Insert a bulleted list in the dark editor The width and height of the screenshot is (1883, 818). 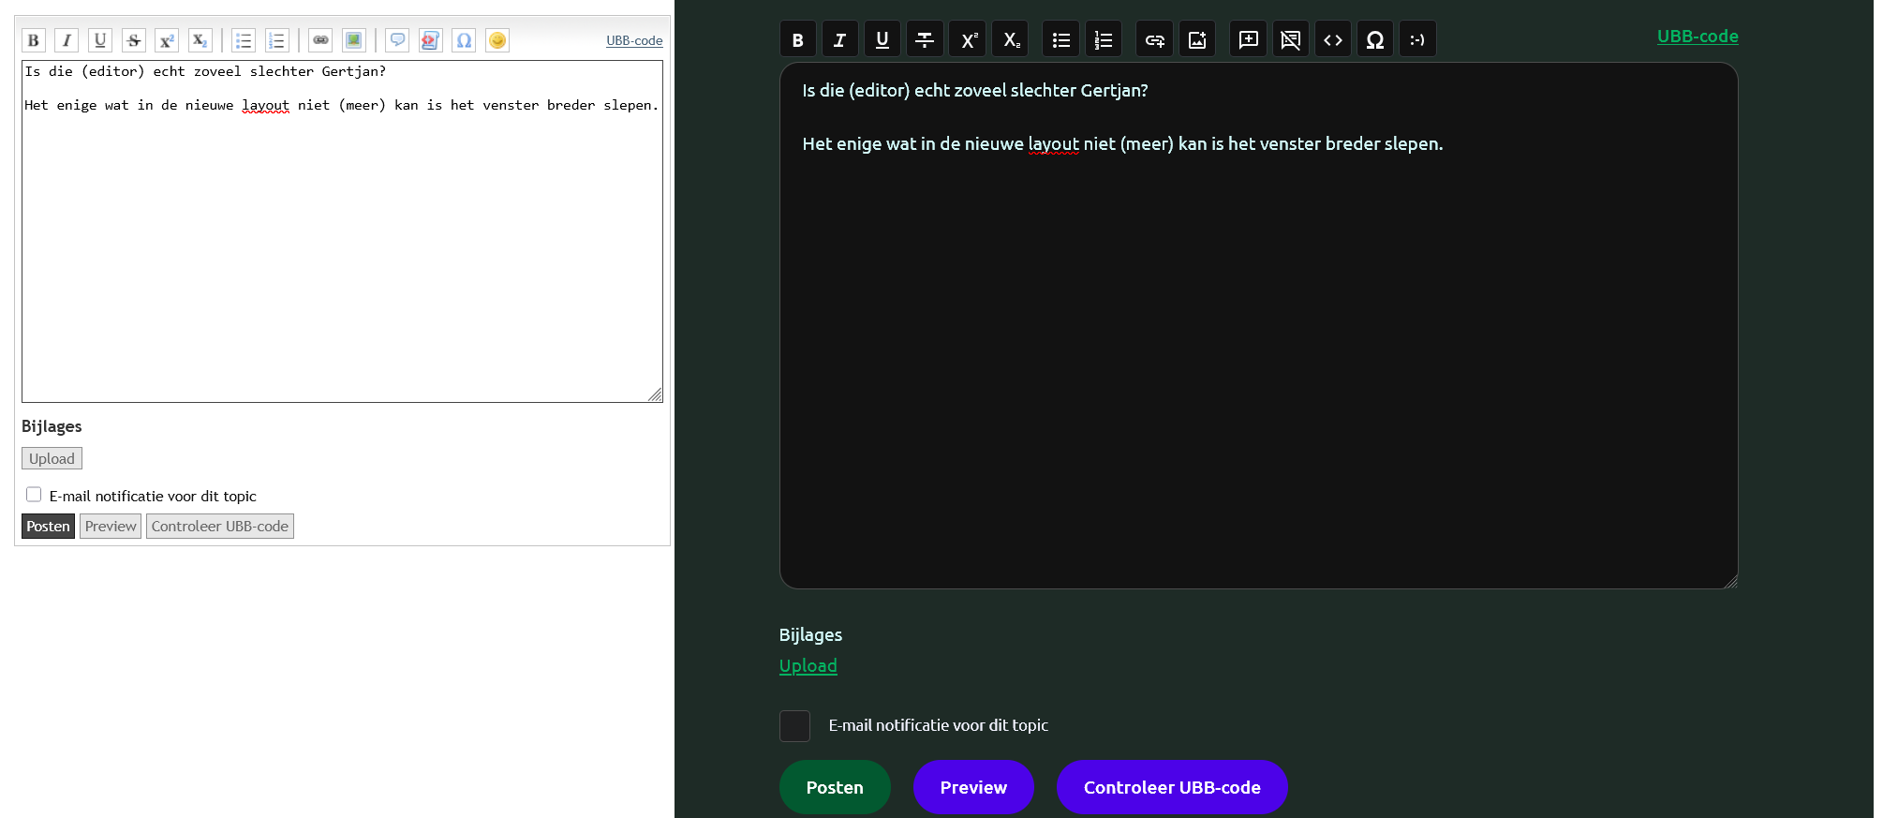click(1061, 39)
